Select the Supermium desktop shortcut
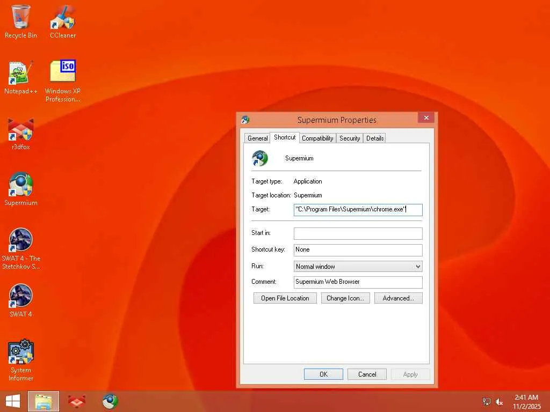Screen dimensions: 550x412 21,189
